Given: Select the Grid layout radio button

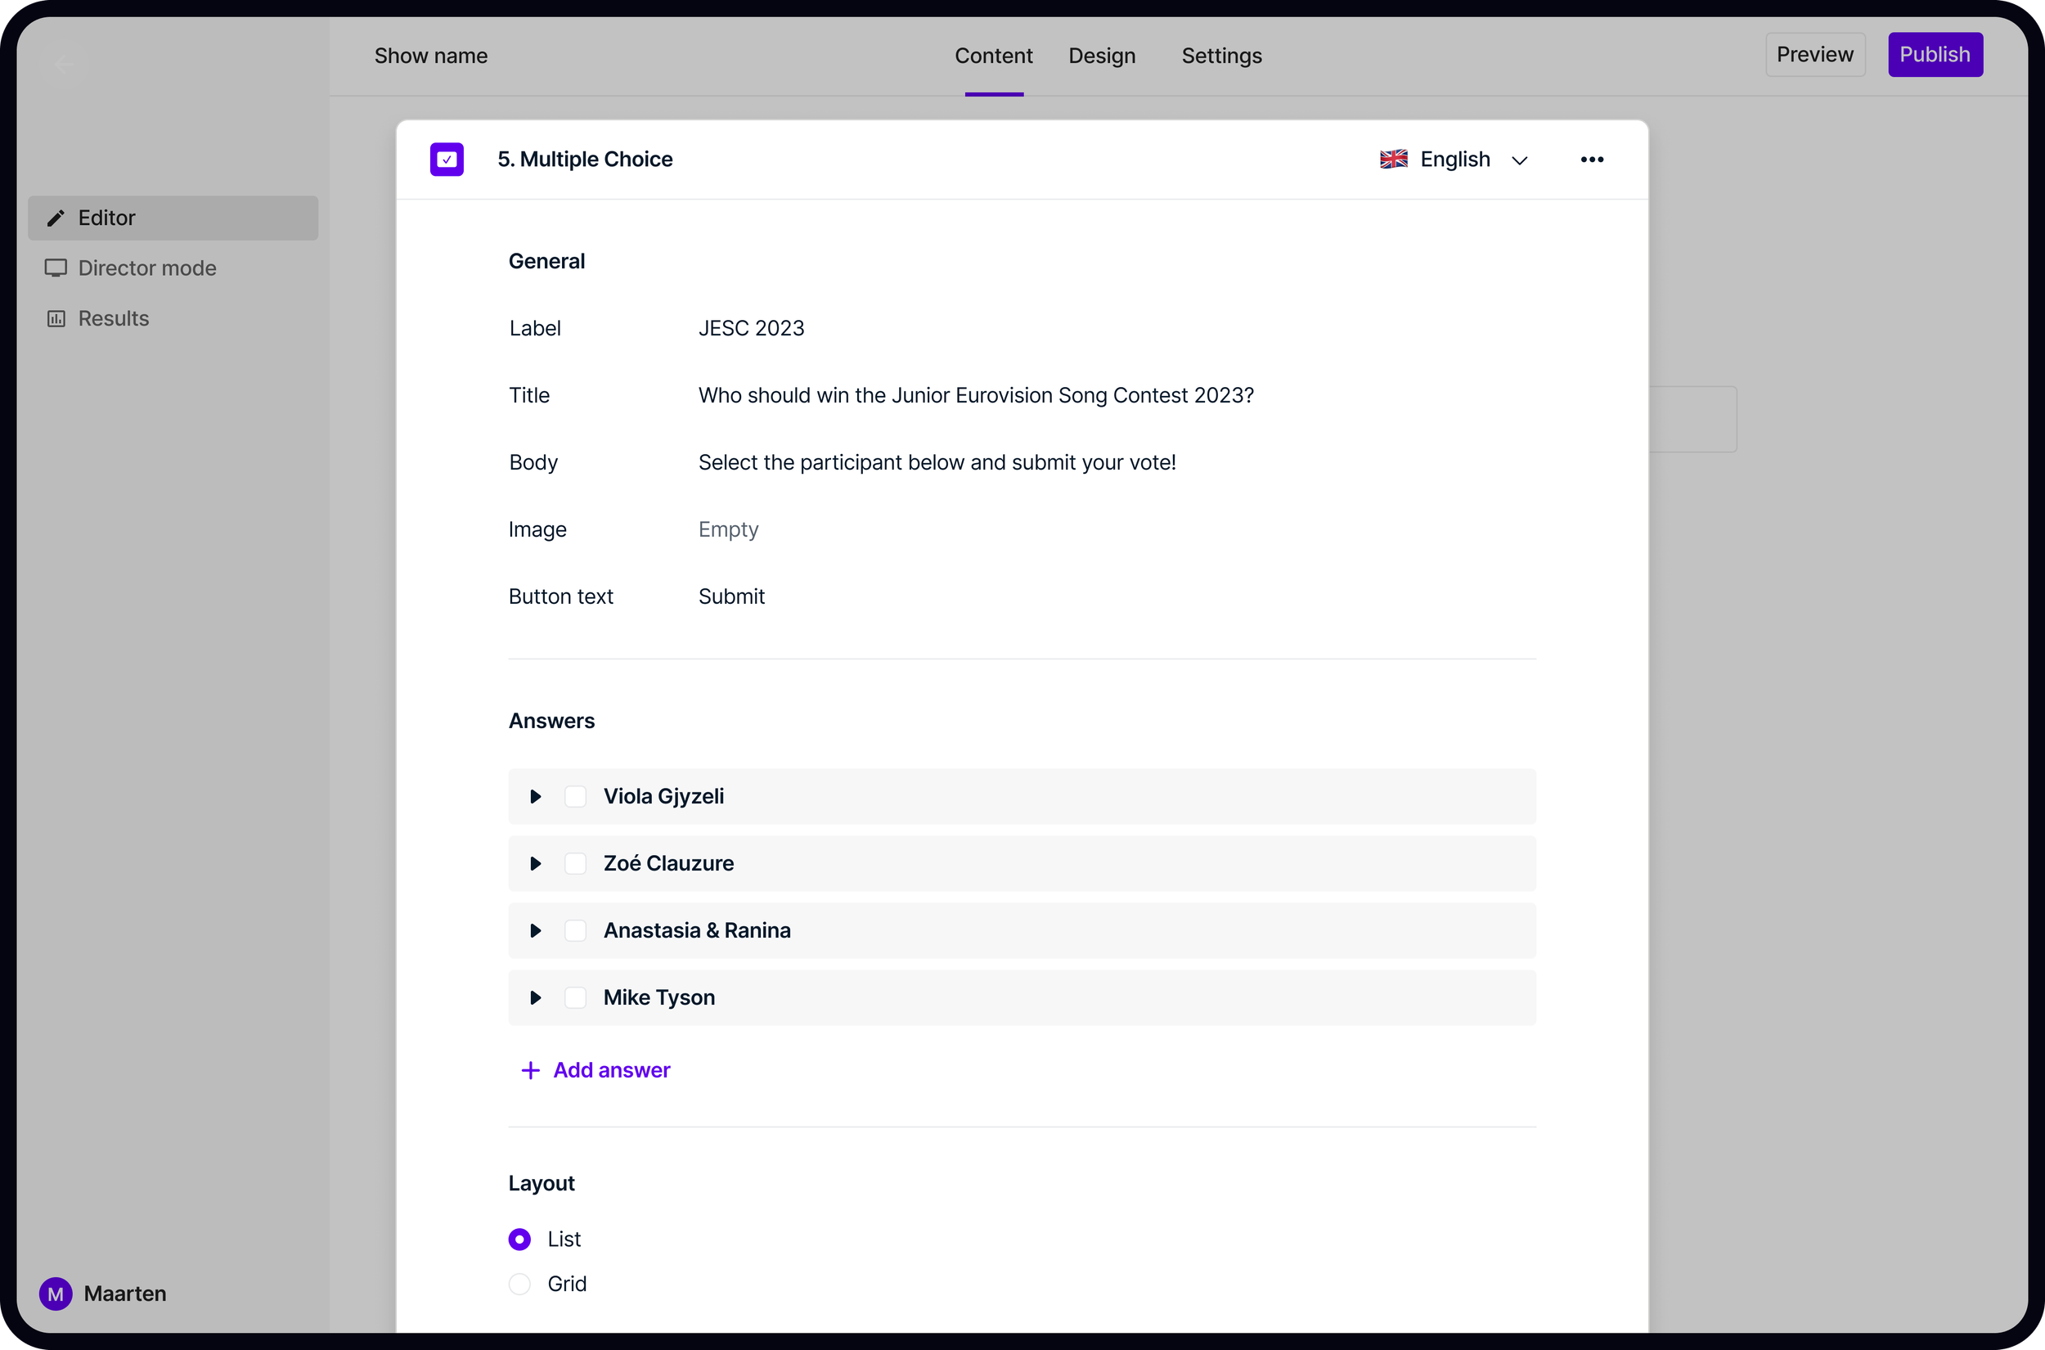Looking at the screenshot, I should [x=520, y=1284].
